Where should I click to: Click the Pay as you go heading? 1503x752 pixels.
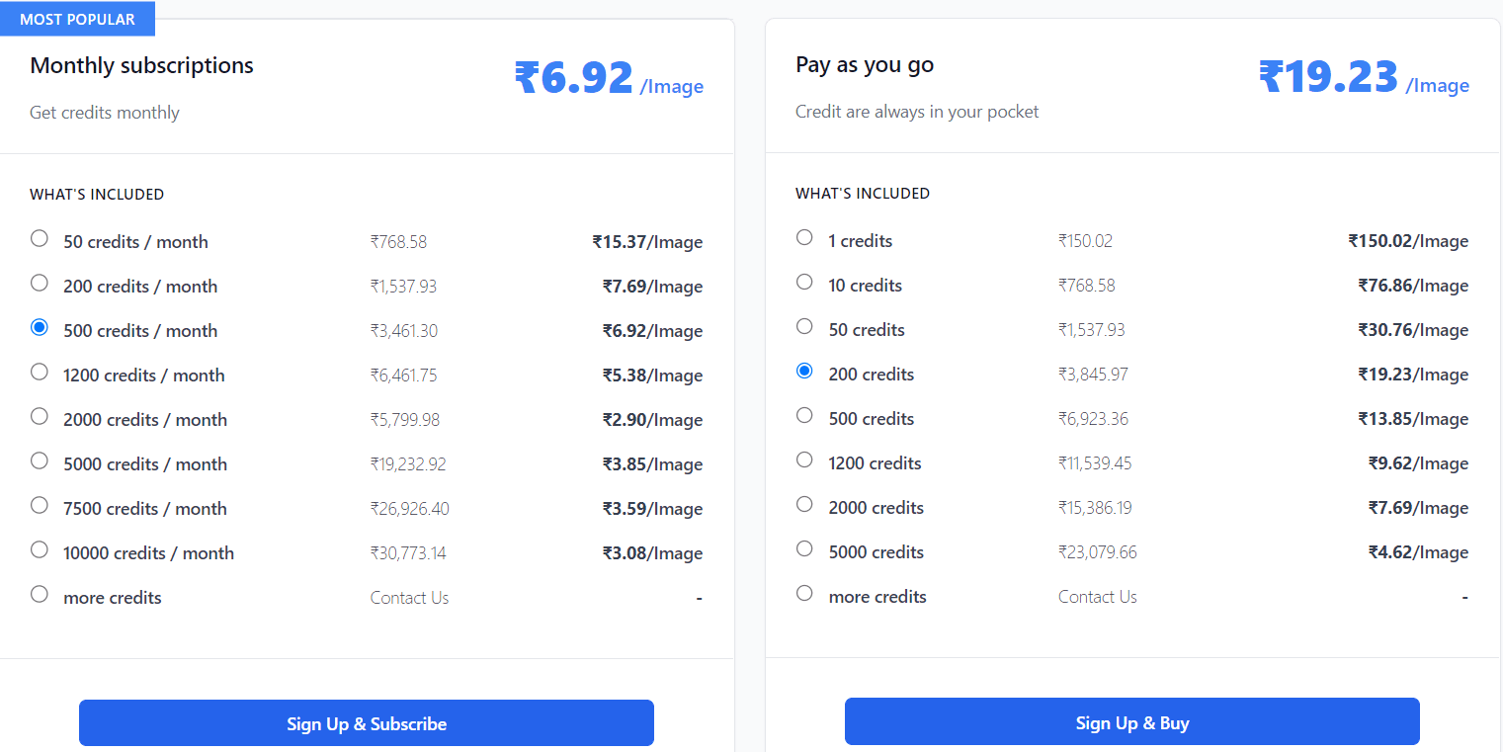865,64
